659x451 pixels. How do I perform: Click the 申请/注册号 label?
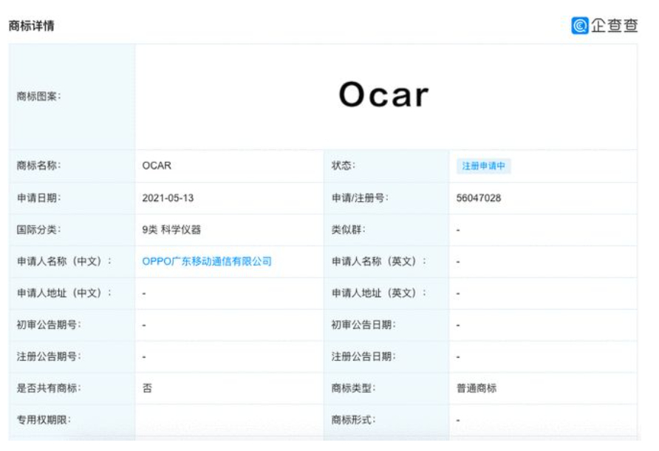[x=361, y=197]
